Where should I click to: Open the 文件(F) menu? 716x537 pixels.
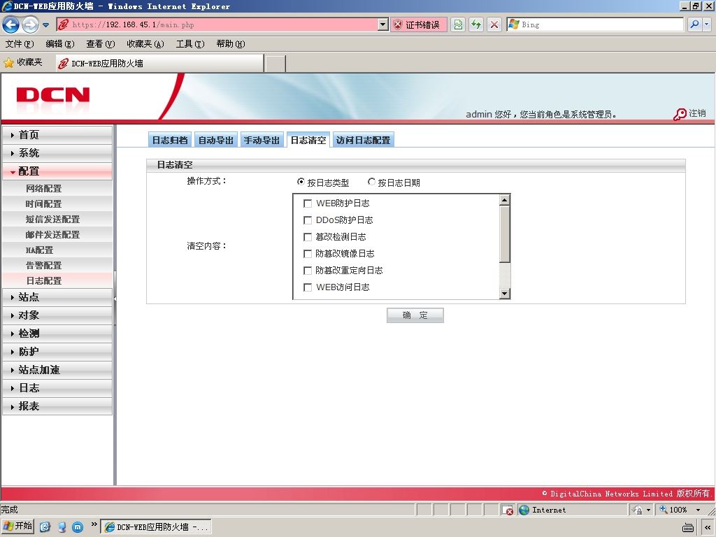(x=20, y=44)
